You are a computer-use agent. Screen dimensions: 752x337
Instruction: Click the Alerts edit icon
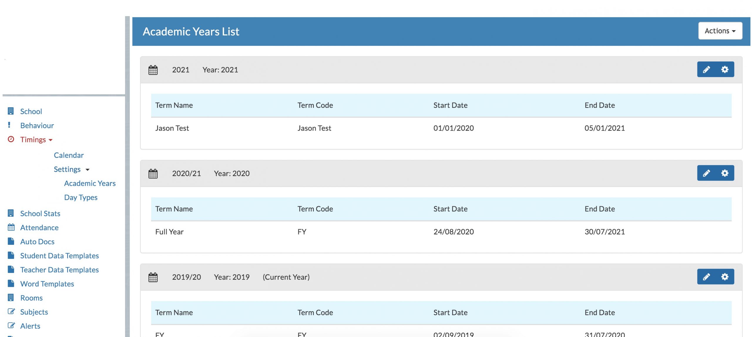click(x=11, y=326)
